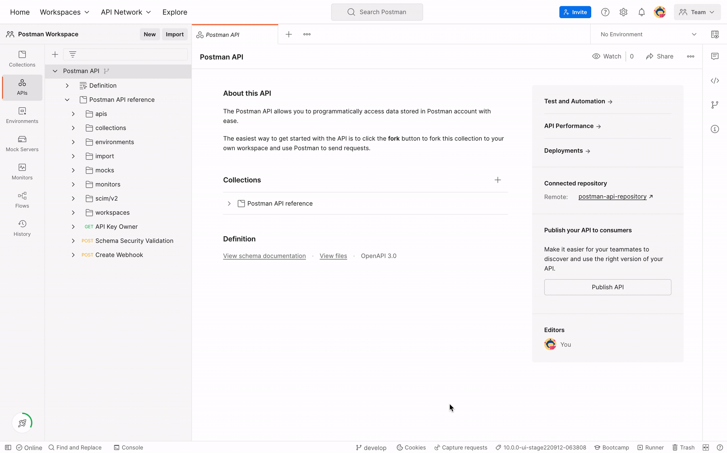Screen dimensions: 727x453
Task: Click the filter icon in sidebar list
Action: coord(72,54)
